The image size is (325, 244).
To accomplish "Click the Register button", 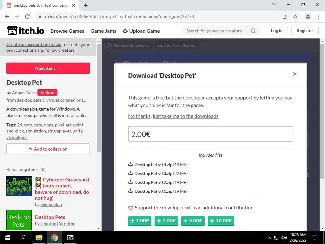I will 305,30.
